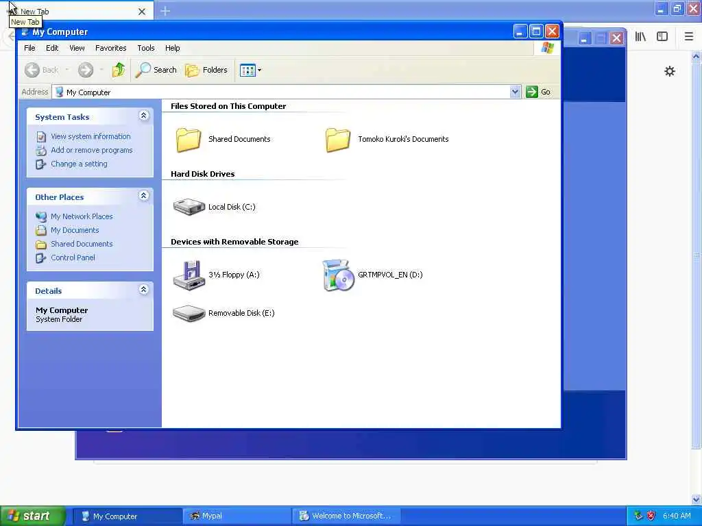Expand the Address bar dropdown
This screenshot has height=526, width=702.
click(515, 92)
